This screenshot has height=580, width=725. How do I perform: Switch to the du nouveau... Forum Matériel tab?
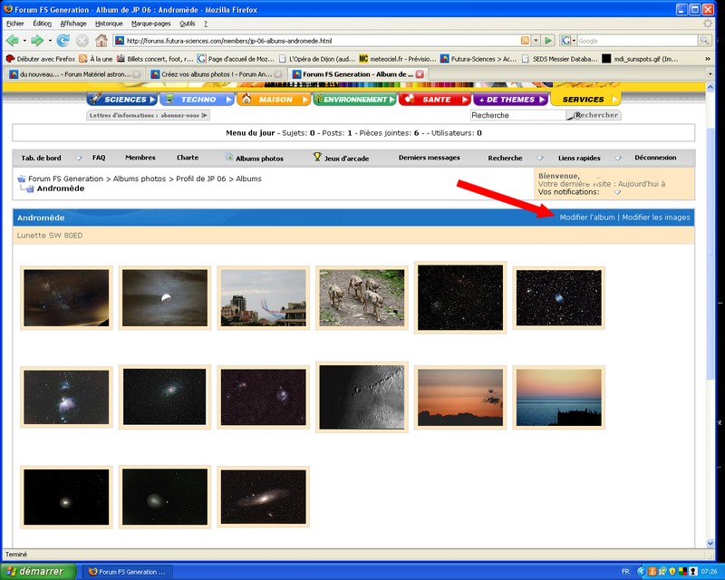coord(75,74)
